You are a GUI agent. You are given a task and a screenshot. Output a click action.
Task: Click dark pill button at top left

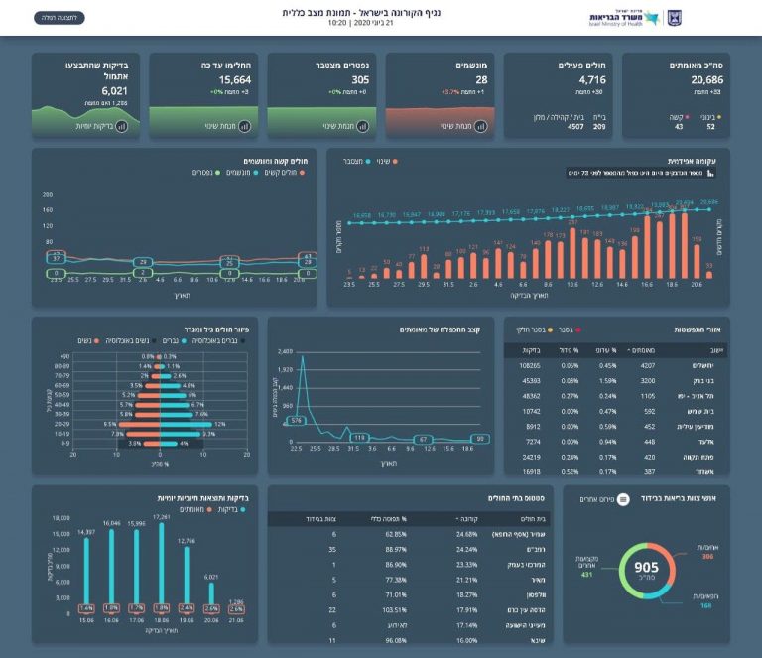point(59,18)
